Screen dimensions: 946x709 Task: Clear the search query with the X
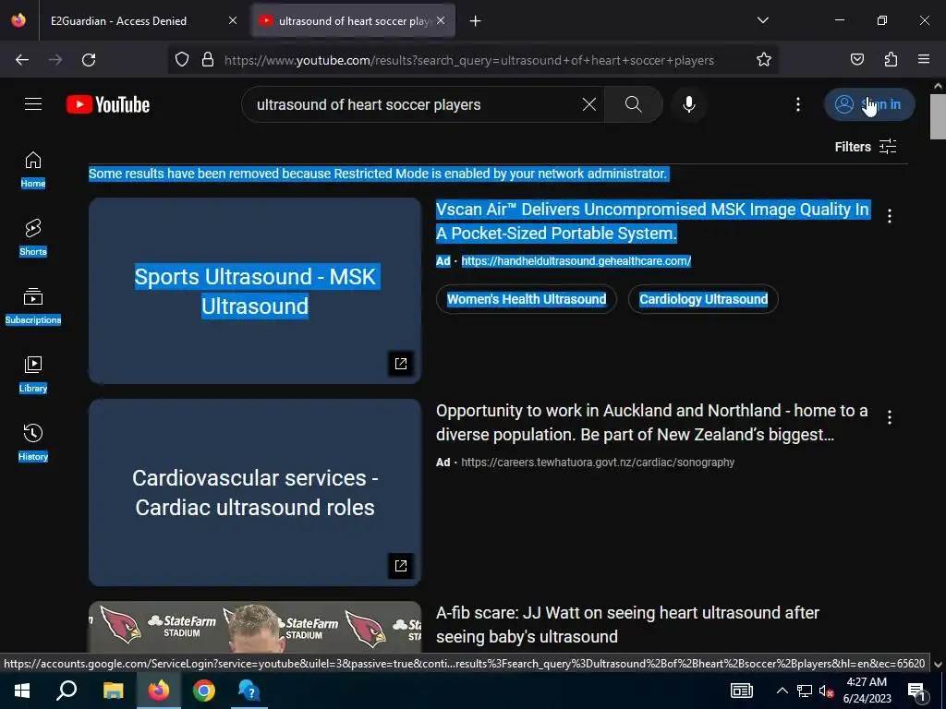[589, 104]
